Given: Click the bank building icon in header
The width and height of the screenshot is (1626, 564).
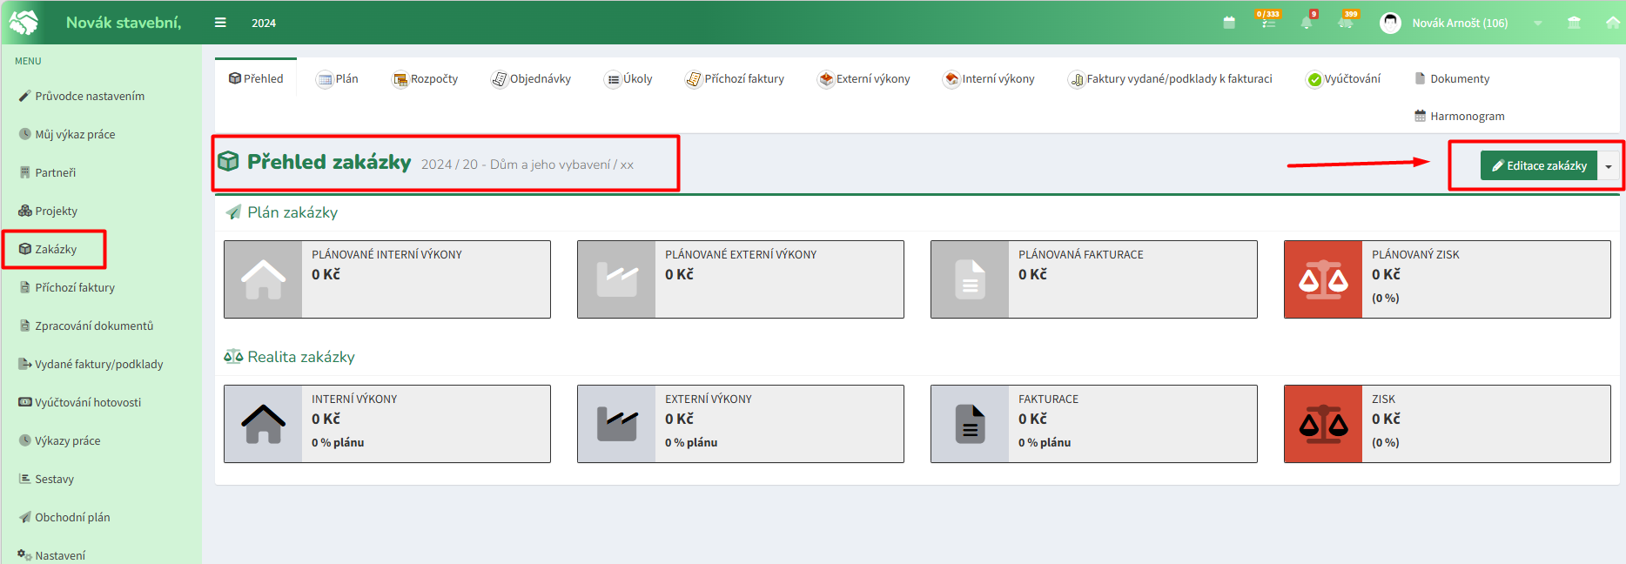Looking at the screenshot, I should (1574, 23).
